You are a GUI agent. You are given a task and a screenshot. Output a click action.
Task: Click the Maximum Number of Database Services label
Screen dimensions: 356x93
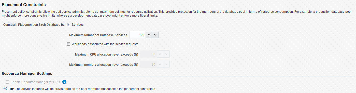click(x=98, y=35)
